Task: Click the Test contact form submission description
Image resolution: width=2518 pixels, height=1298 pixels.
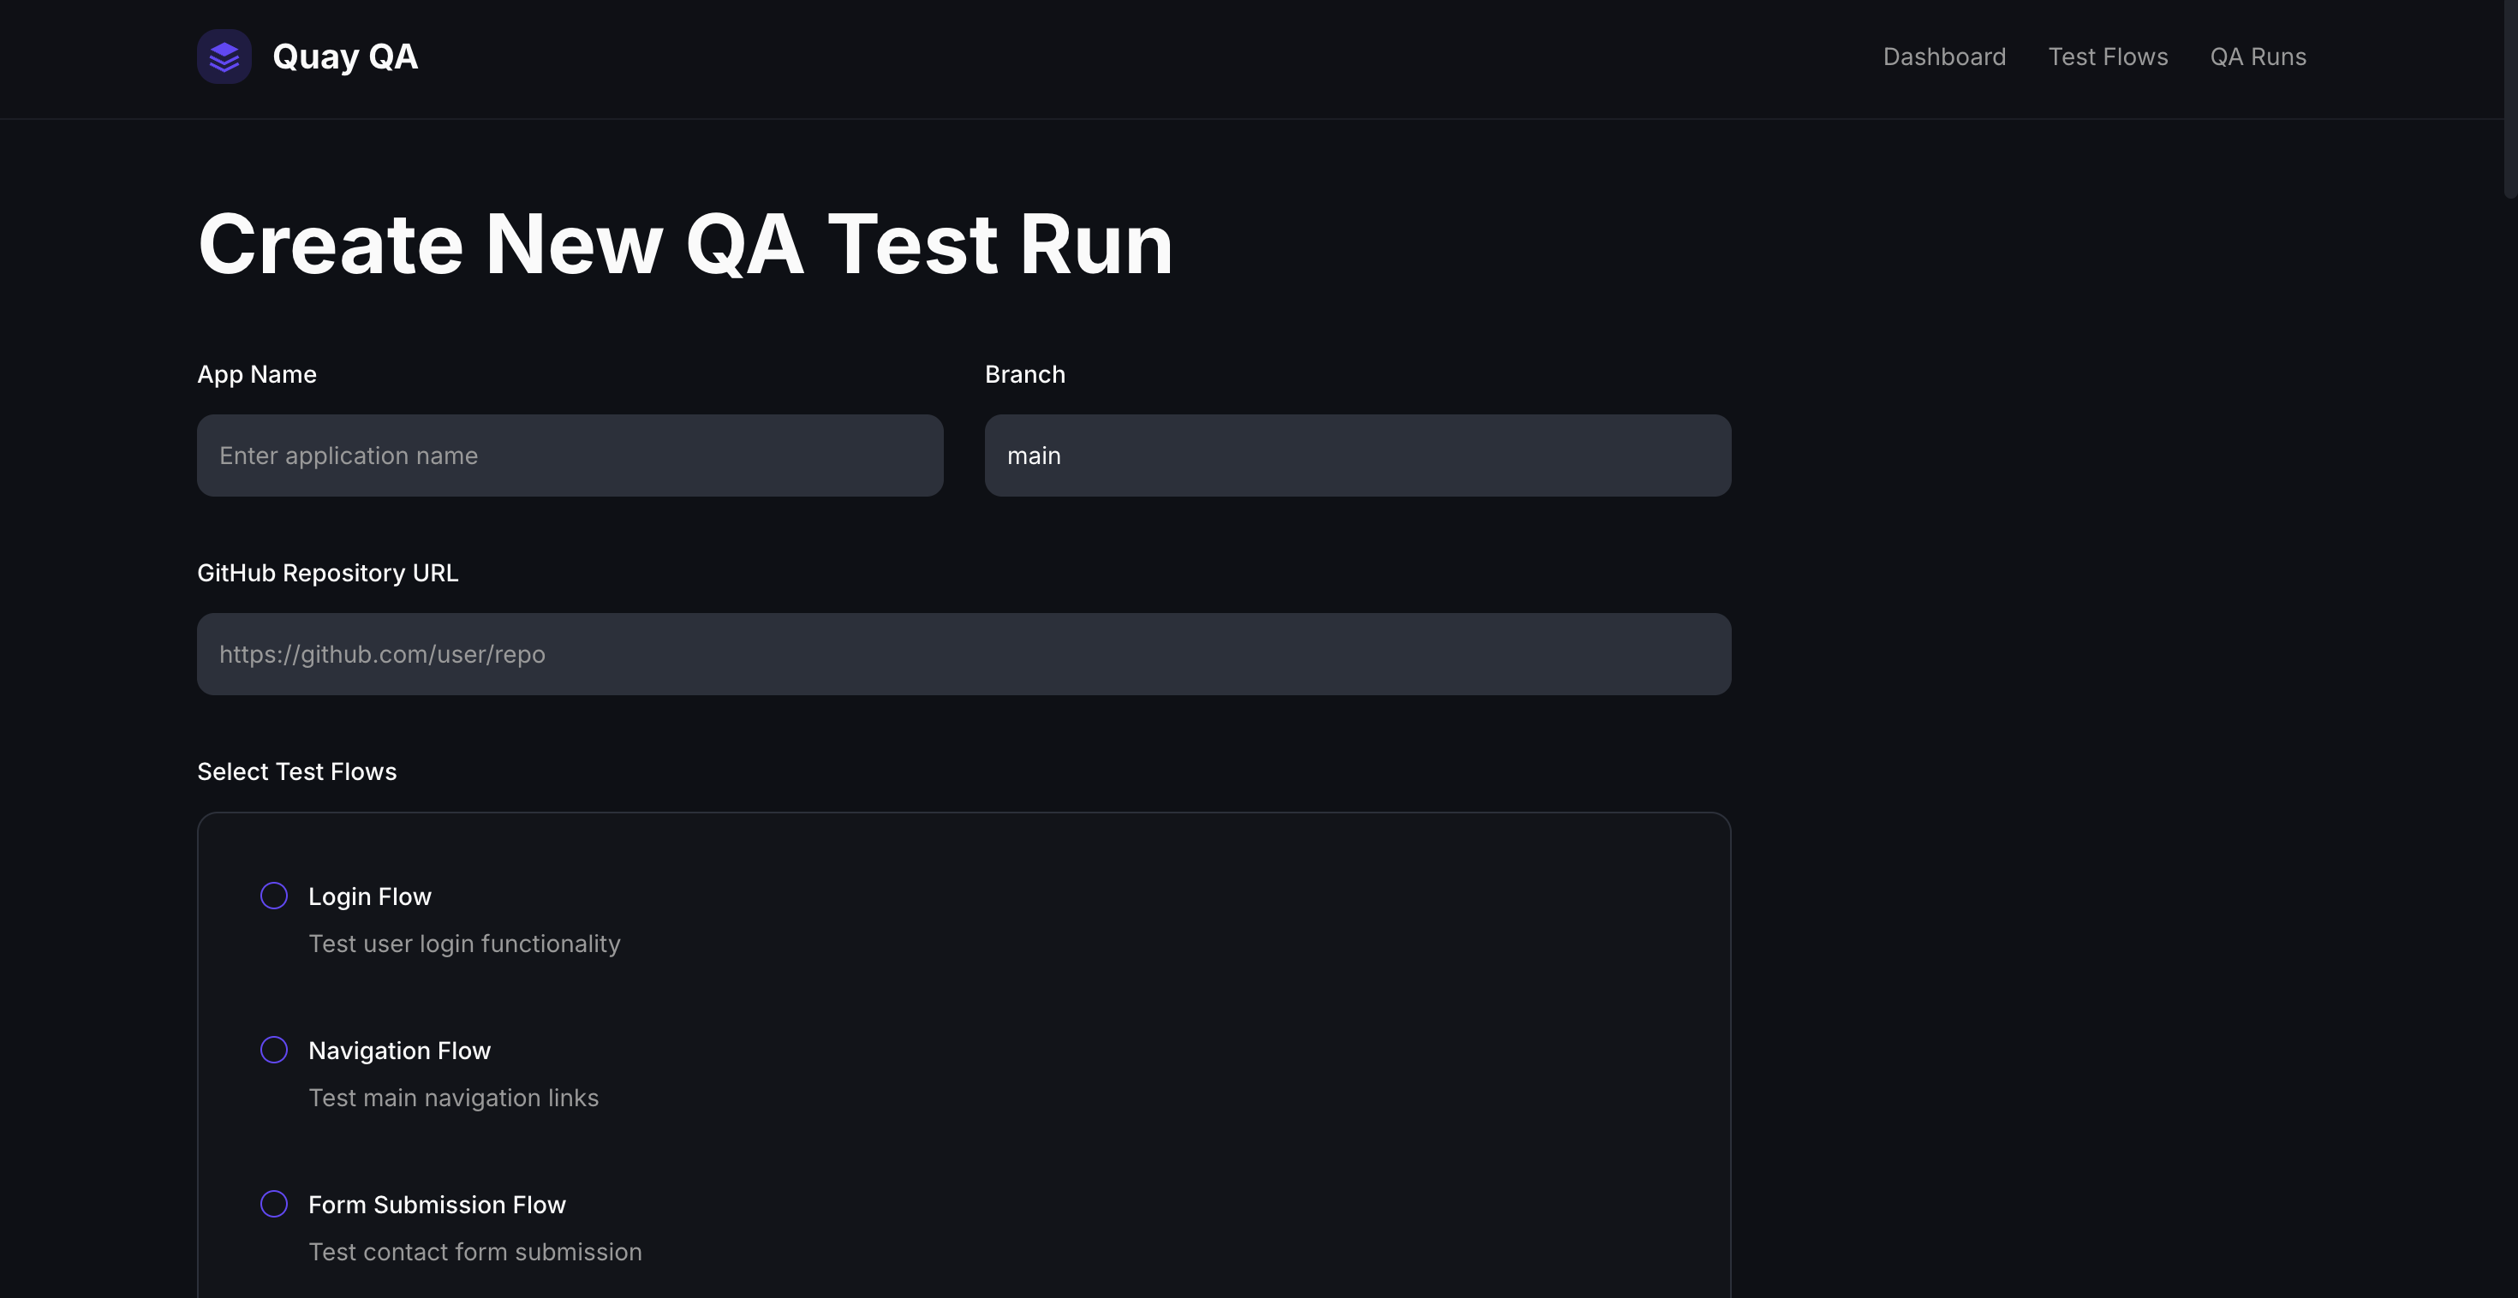Action: (x=474, y=1251)
